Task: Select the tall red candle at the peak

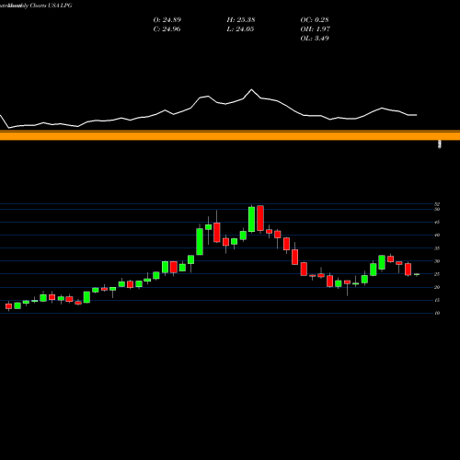Action: click(260, 218)
